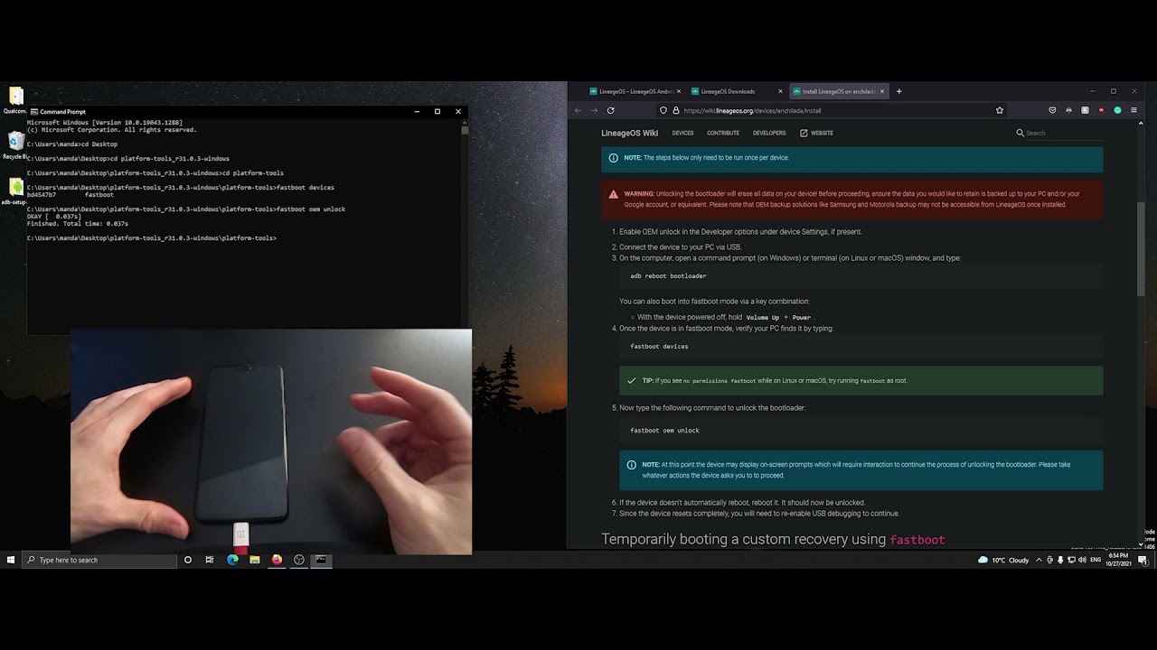Click the wiki search magnifier icon

1020,133
